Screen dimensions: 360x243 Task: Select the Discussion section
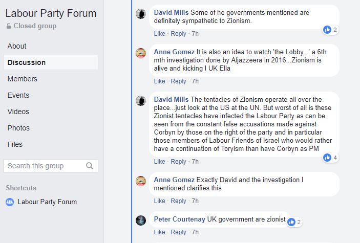click(x=27, y=62)
